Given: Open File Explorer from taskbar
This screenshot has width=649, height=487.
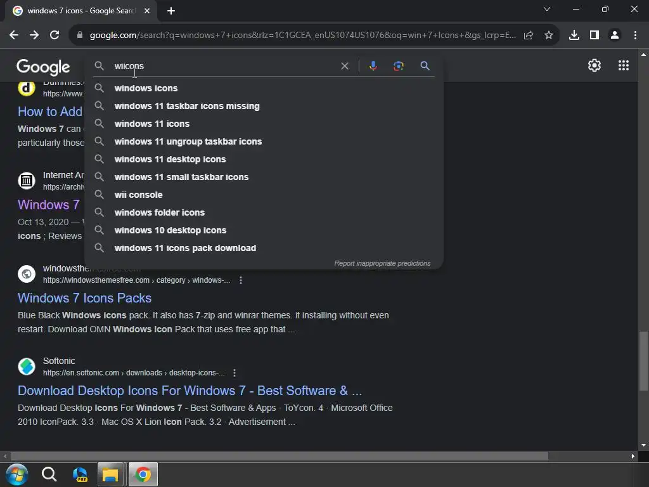Looking at the screenshot, I should [x=110, y=474].
